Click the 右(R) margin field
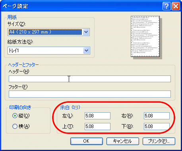Image resolution: width=182 pixels, height=151 pixels. point(157,116)
